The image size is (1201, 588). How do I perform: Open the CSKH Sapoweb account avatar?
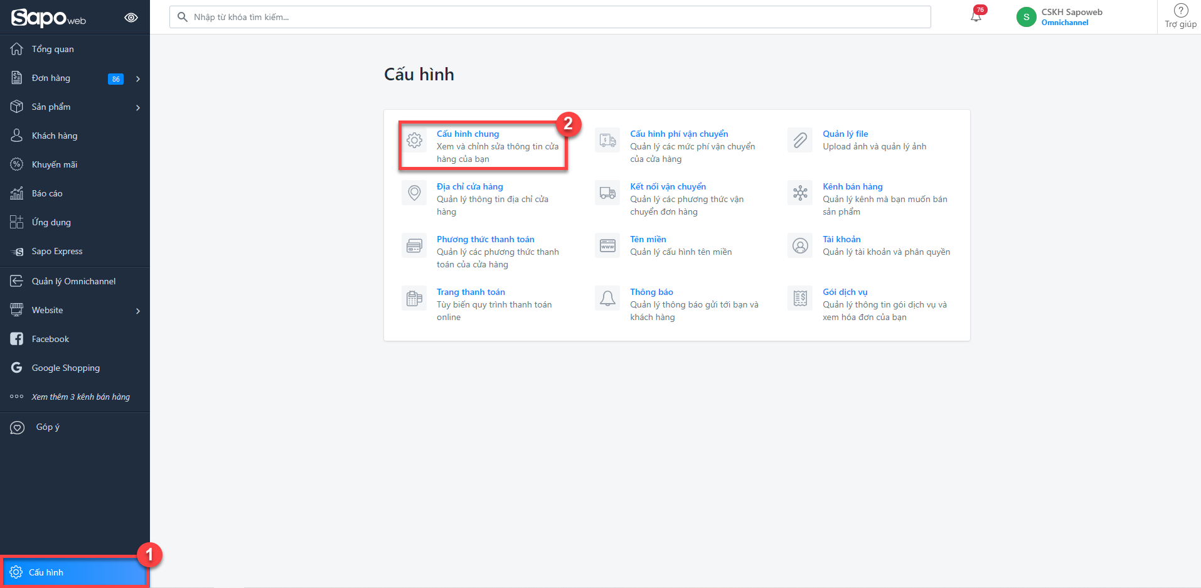pyautogui.click(x=1026, y=17)
